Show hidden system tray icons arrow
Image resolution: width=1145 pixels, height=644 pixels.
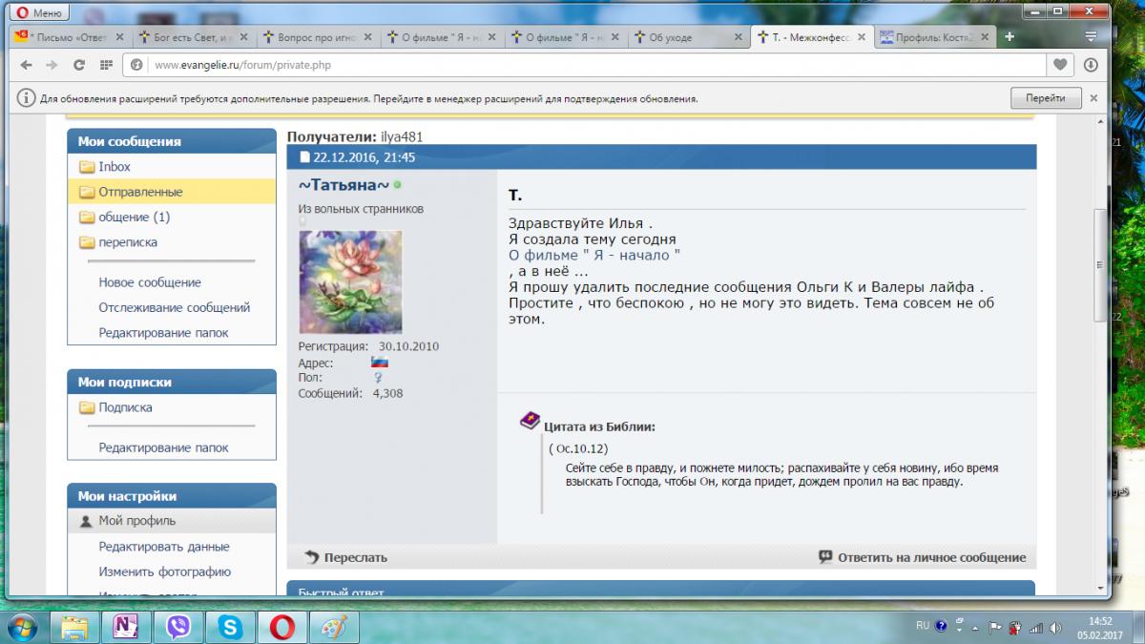[x=976, y=627]
